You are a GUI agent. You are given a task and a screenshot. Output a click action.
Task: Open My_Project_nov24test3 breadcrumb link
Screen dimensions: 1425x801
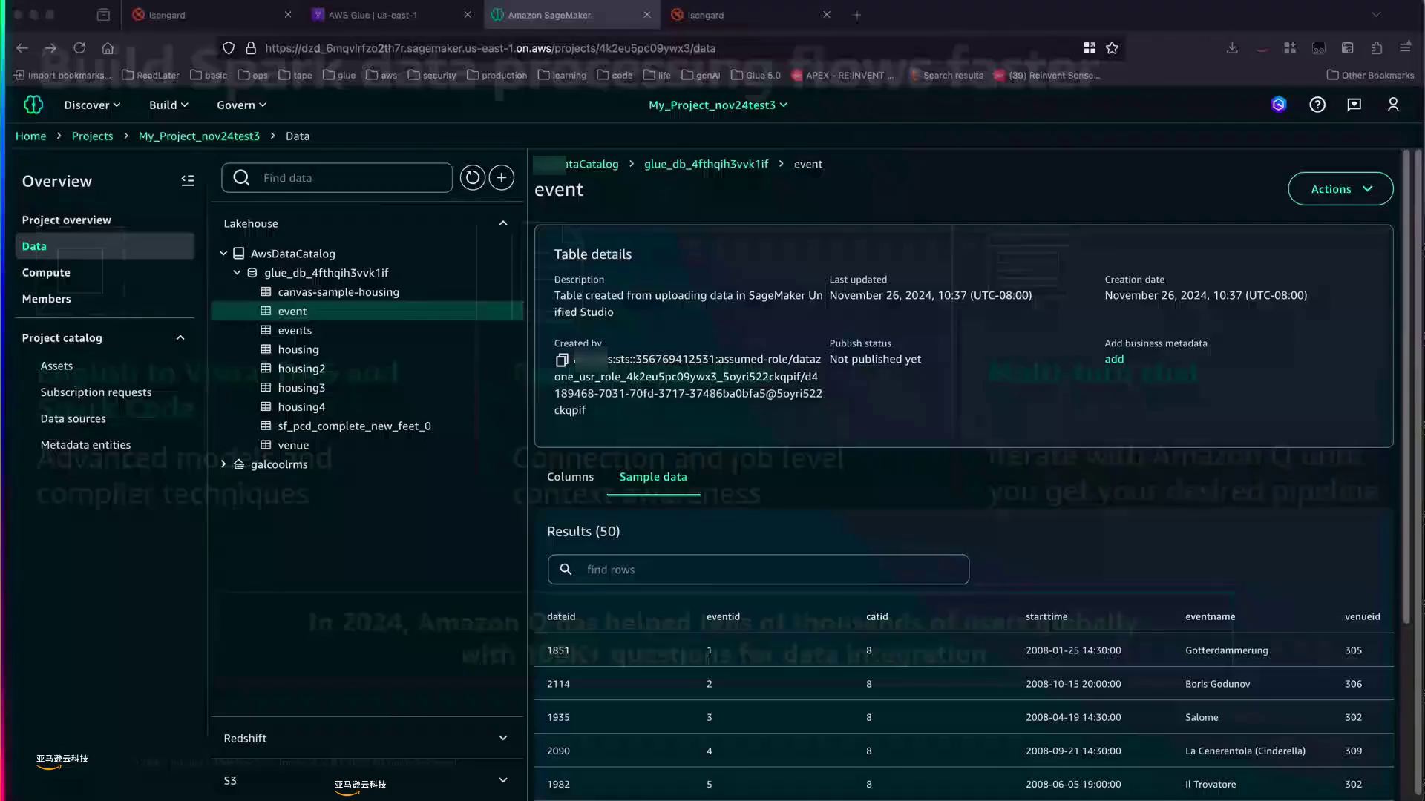tap(199, 136)
